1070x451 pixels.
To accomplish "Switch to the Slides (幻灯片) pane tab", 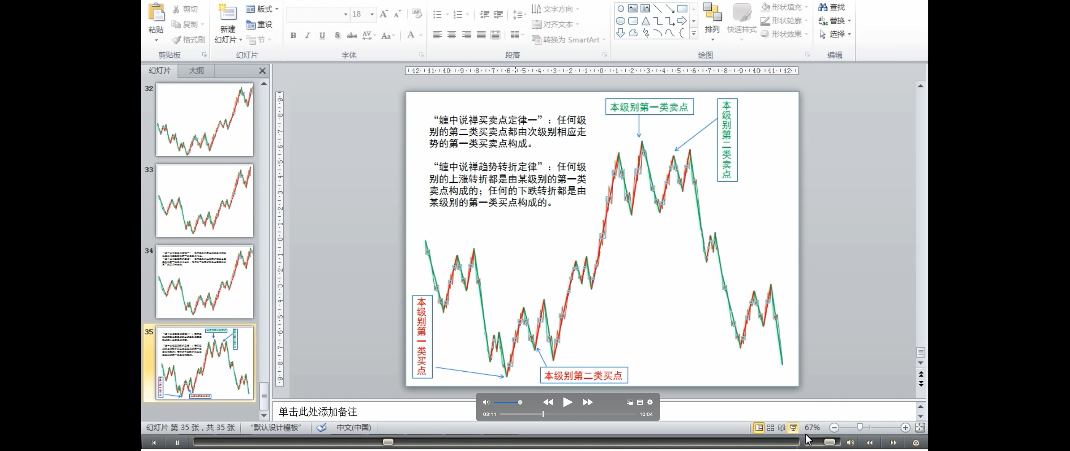I will point(160,71).
